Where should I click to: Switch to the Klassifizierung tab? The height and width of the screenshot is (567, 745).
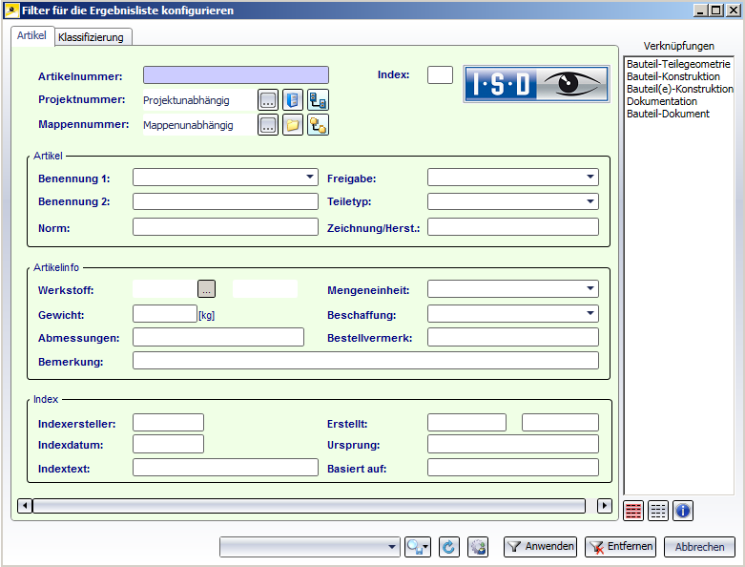(92, 37)
